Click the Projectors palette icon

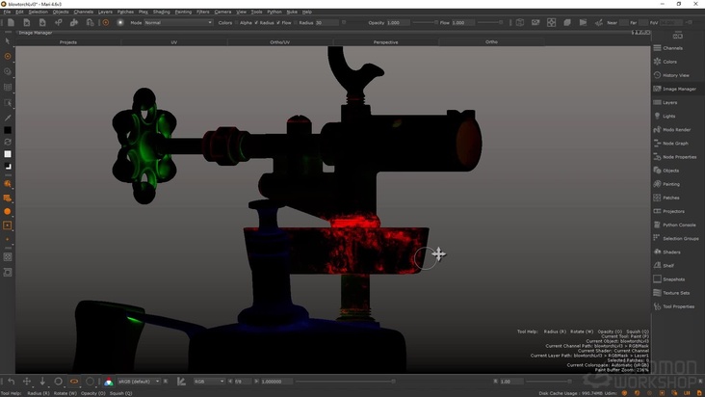[x=658, y=211]
